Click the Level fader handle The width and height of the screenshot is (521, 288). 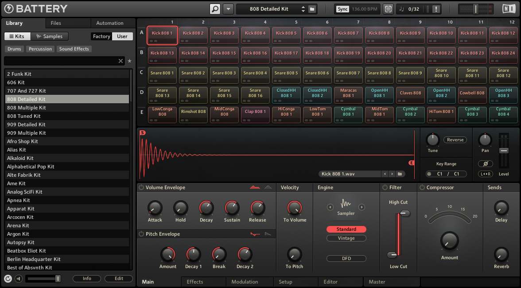(504, 151)
